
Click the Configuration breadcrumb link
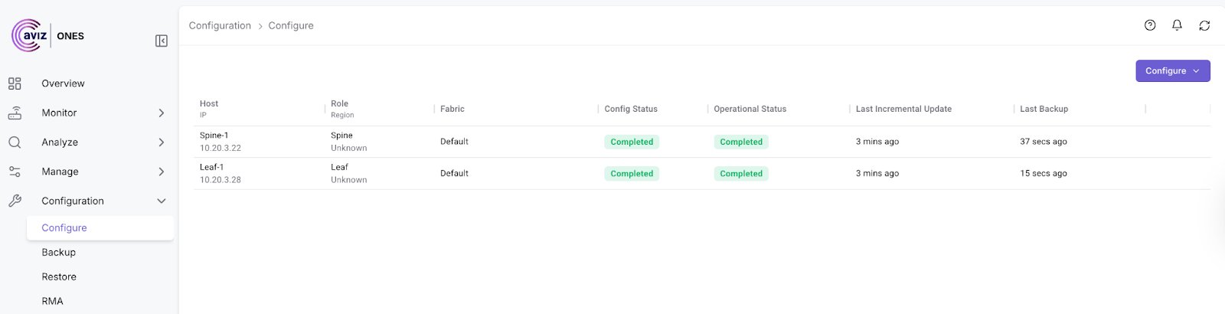(220, 25)
